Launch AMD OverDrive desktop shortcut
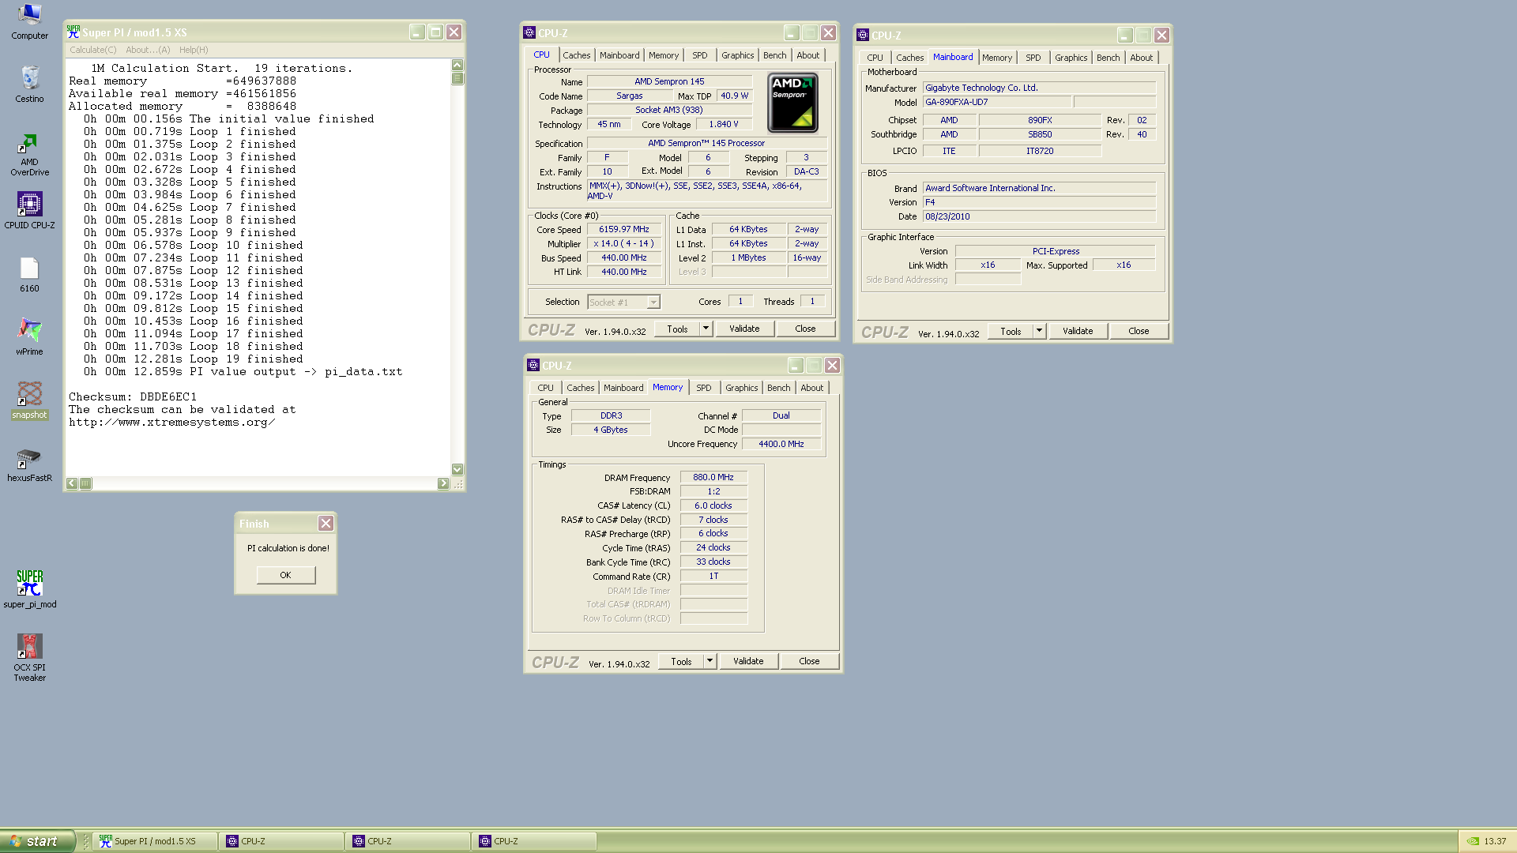1517x853 pixels. (x=29, y=155)
